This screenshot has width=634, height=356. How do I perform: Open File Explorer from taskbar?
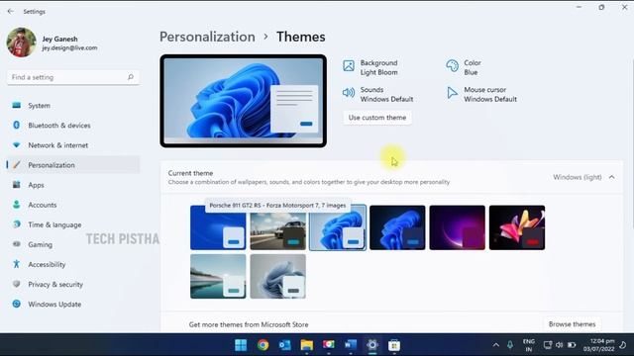[306, 345]
